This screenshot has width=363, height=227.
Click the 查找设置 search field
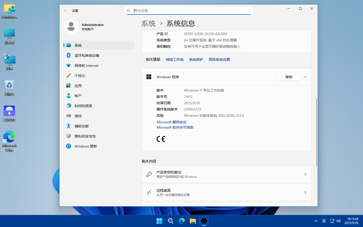tap(192, 11)
